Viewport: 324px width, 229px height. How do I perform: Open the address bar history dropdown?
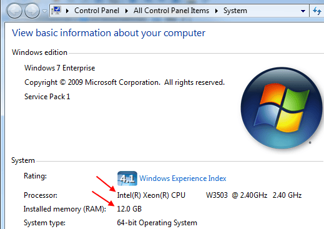(x=303, y=11)
